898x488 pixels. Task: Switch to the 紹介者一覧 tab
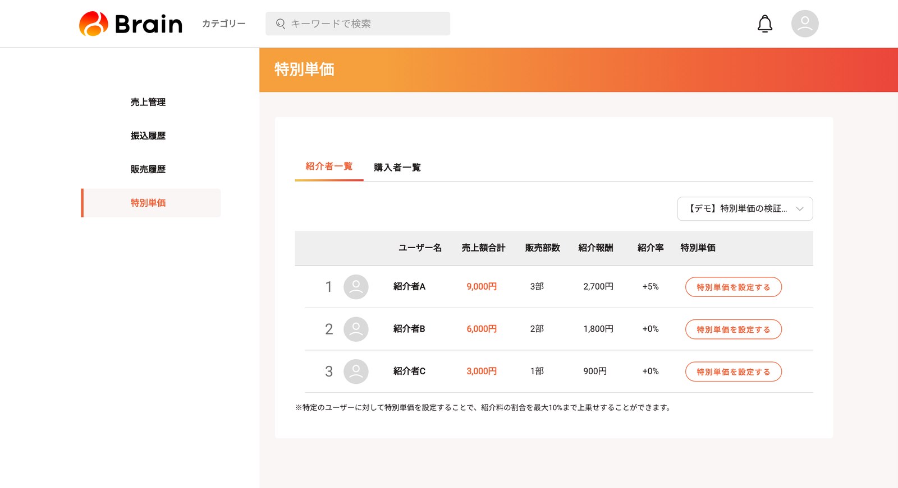pos(329,166)
